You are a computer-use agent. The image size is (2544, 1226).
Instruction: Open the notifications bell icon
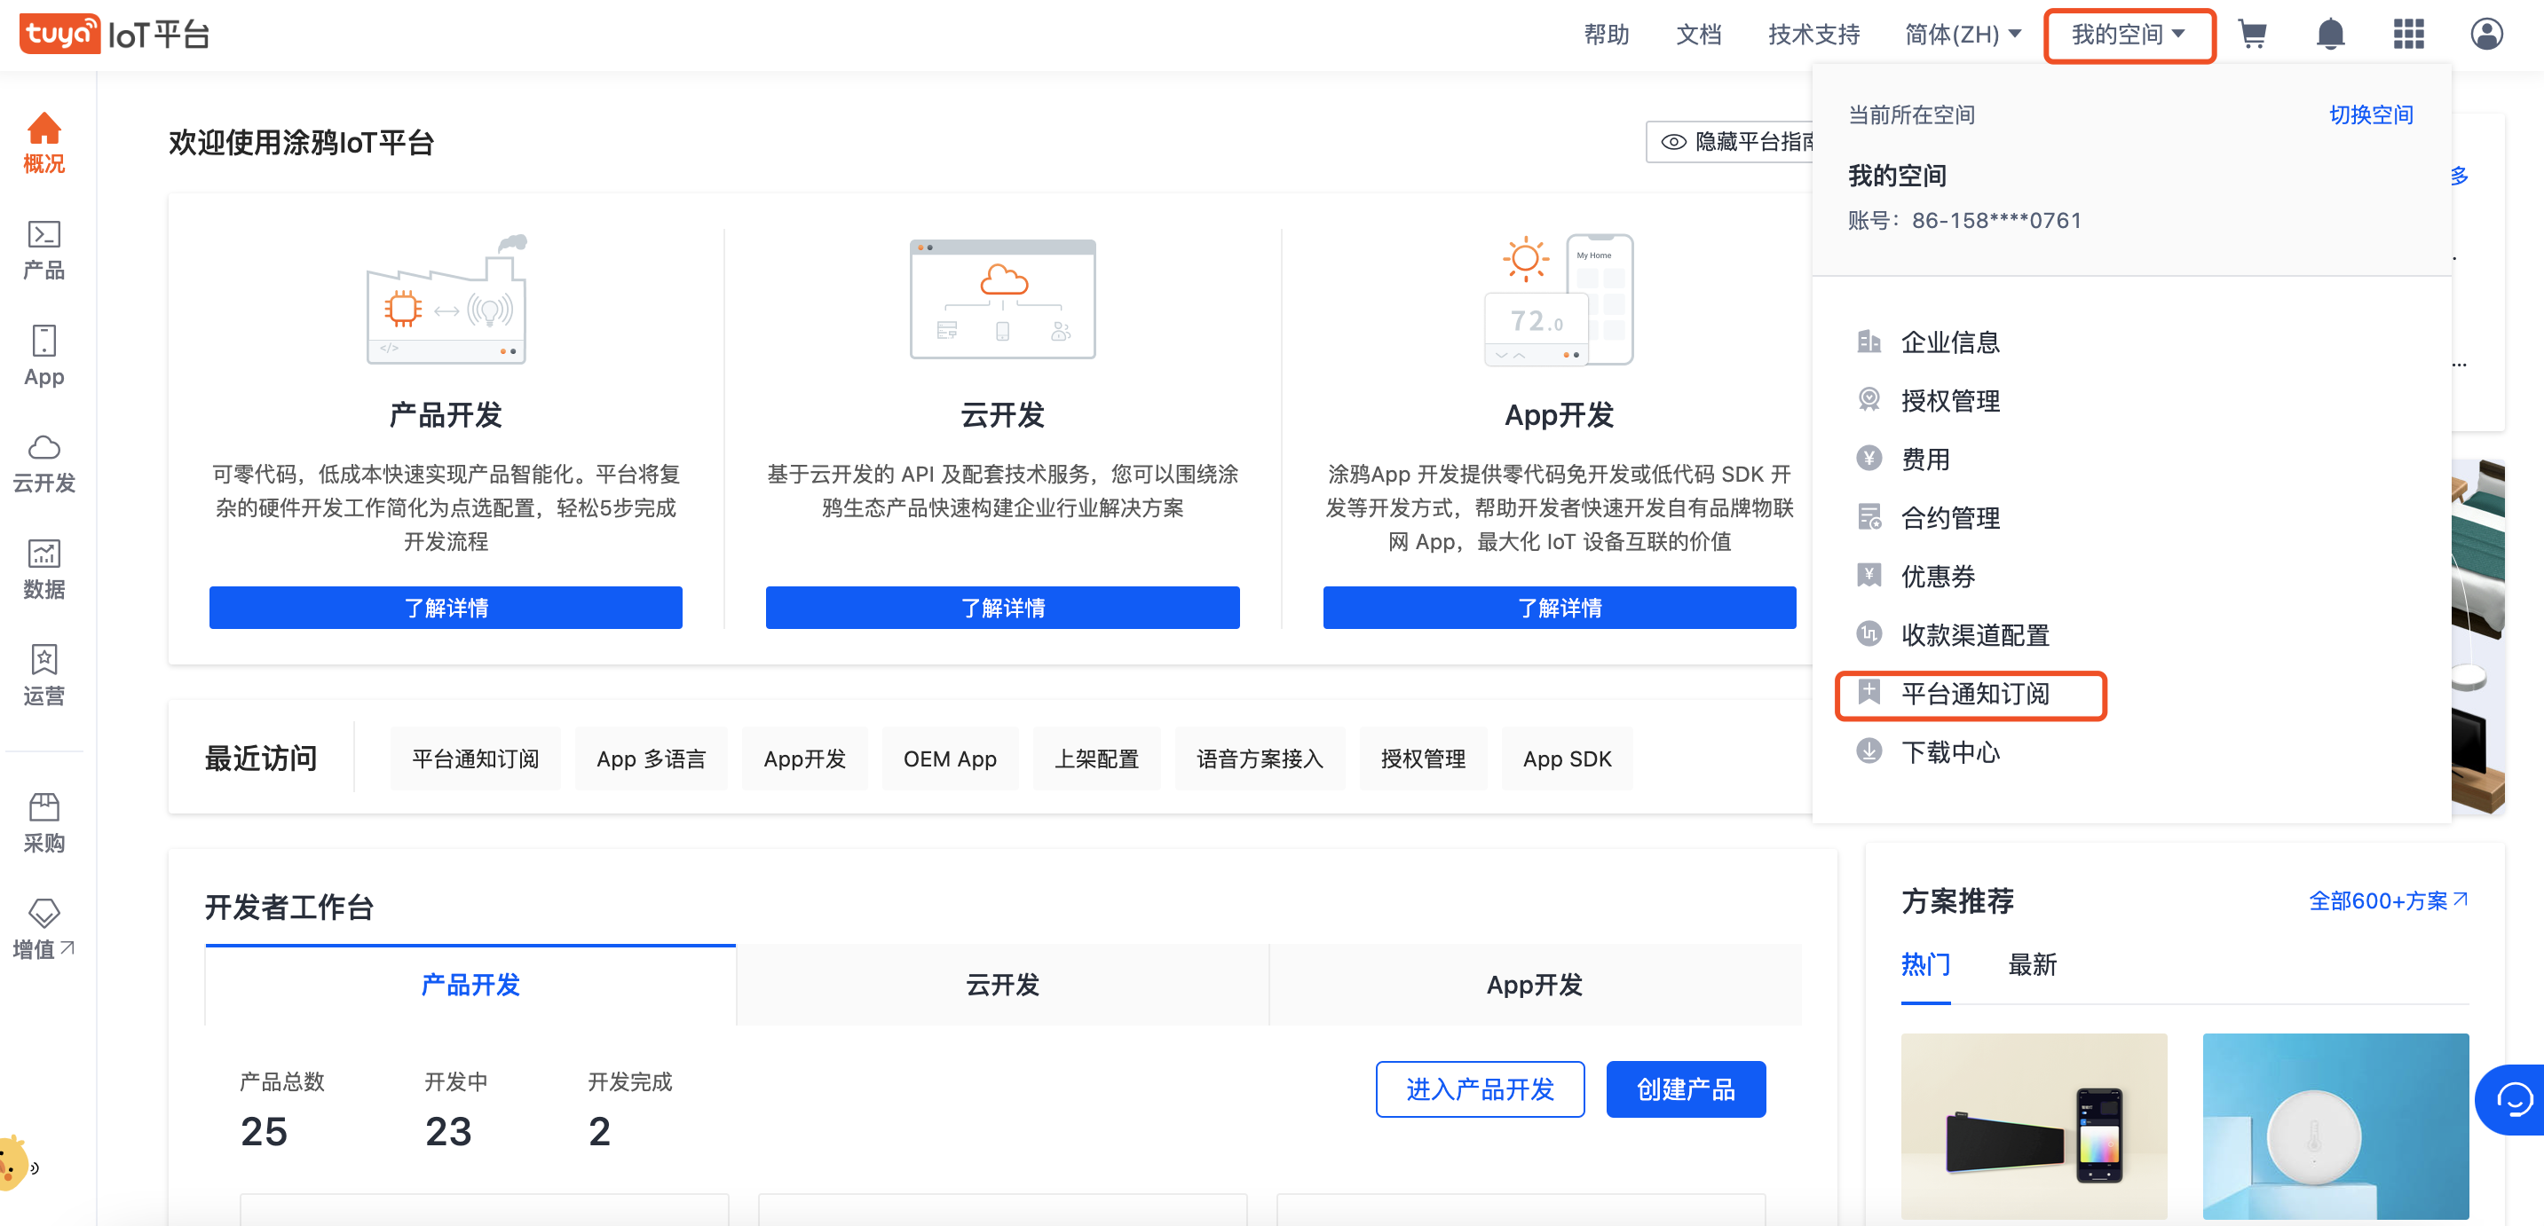[x=2331, y=35]
